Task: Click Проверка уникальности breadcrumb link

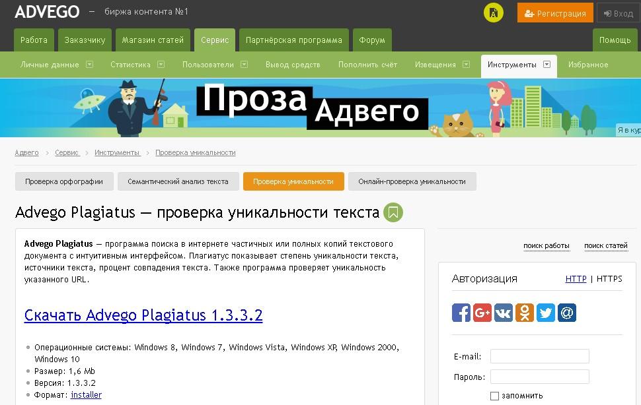Action: coord(196,152)
